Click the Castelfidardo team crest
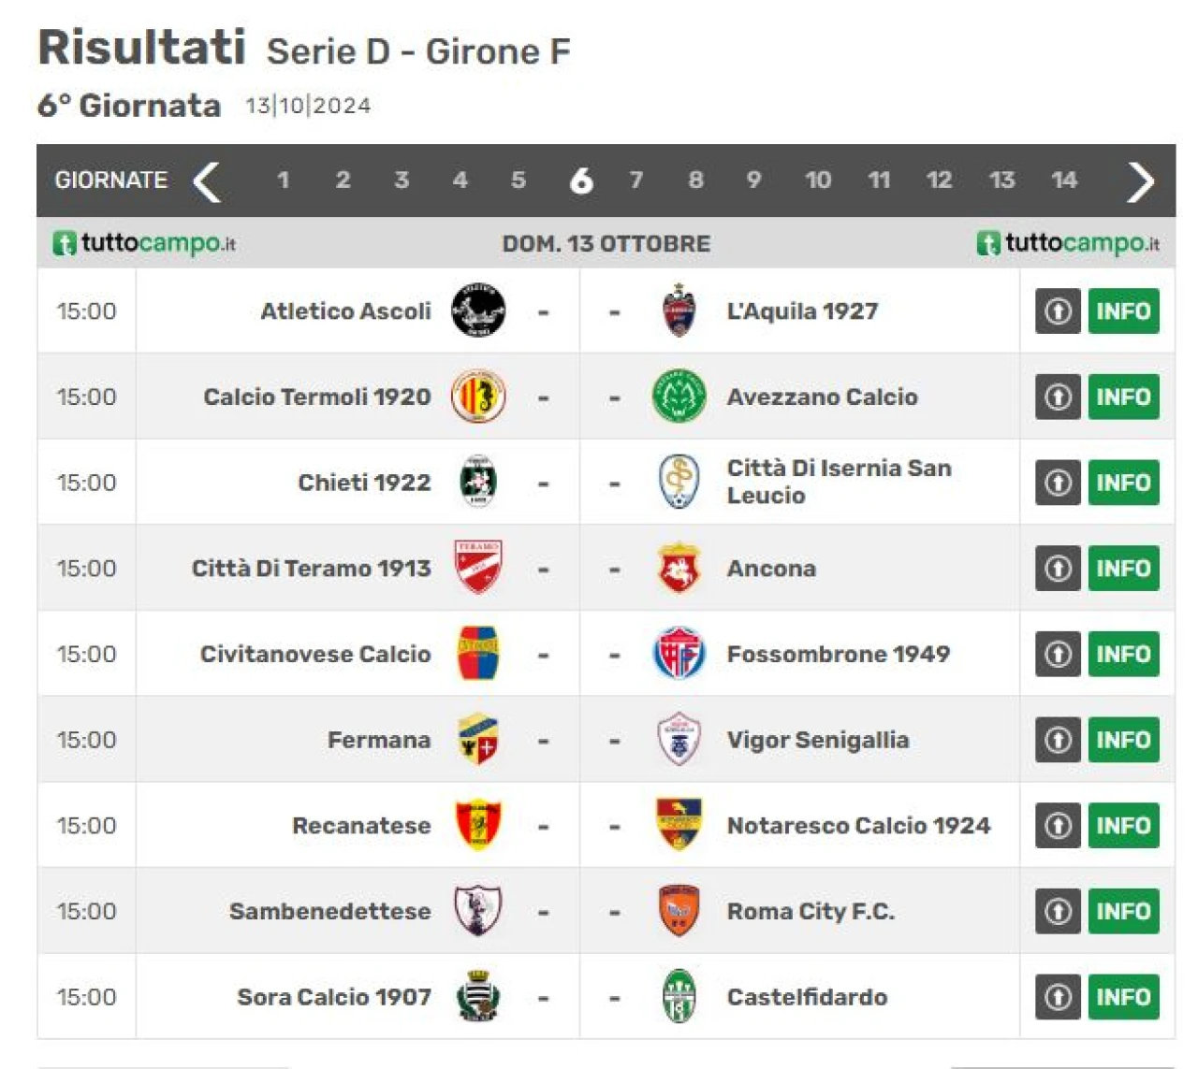The image size is (1198, 1069). (x=679, y=997)
